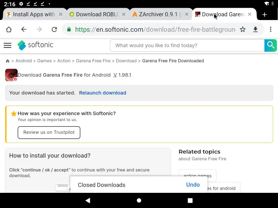The height and width of the screenshot is (208, 278).
Task: Undo closing the Downloads tab
Action: pos(193,185)
